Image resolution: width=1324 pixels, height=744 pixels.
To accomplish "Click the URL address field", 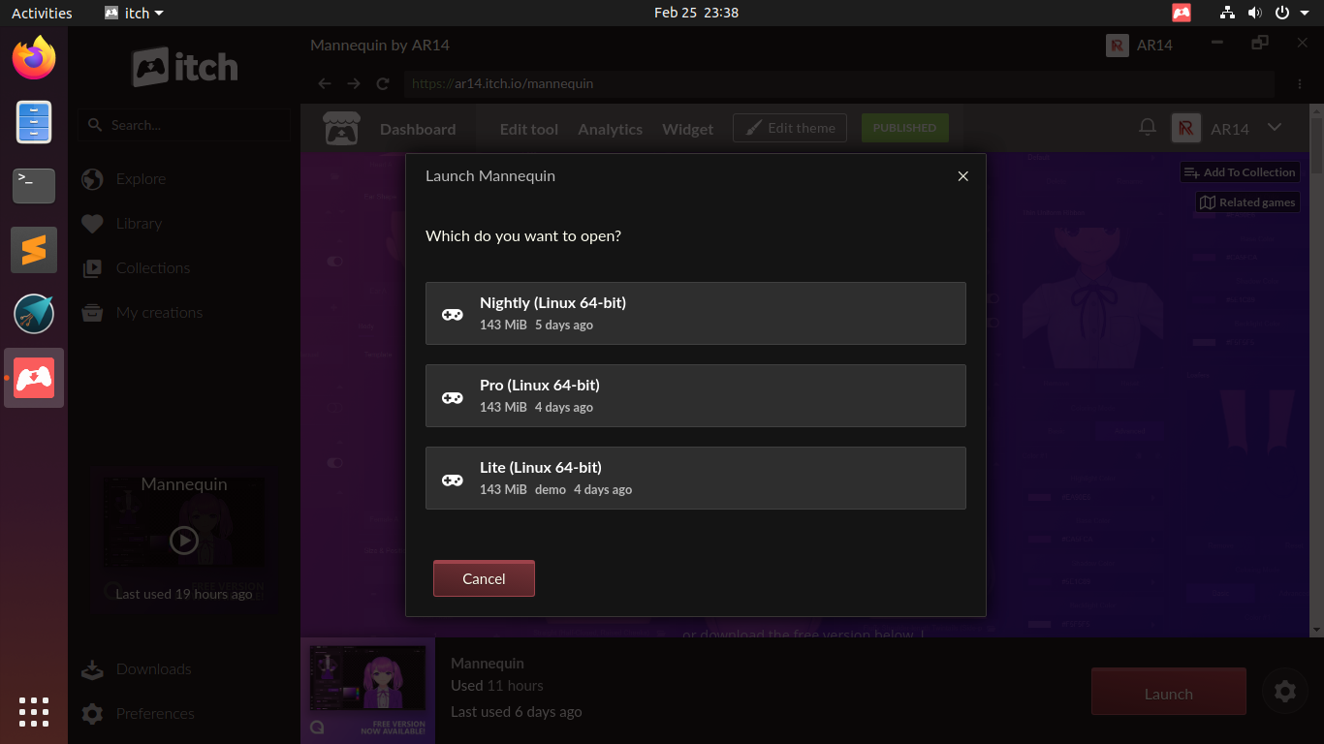I will click(x=839, y=84).
